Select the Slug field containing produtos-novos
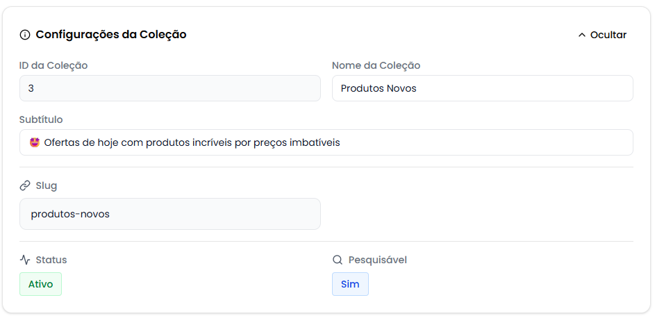664x316 pixels. (169, 214)
